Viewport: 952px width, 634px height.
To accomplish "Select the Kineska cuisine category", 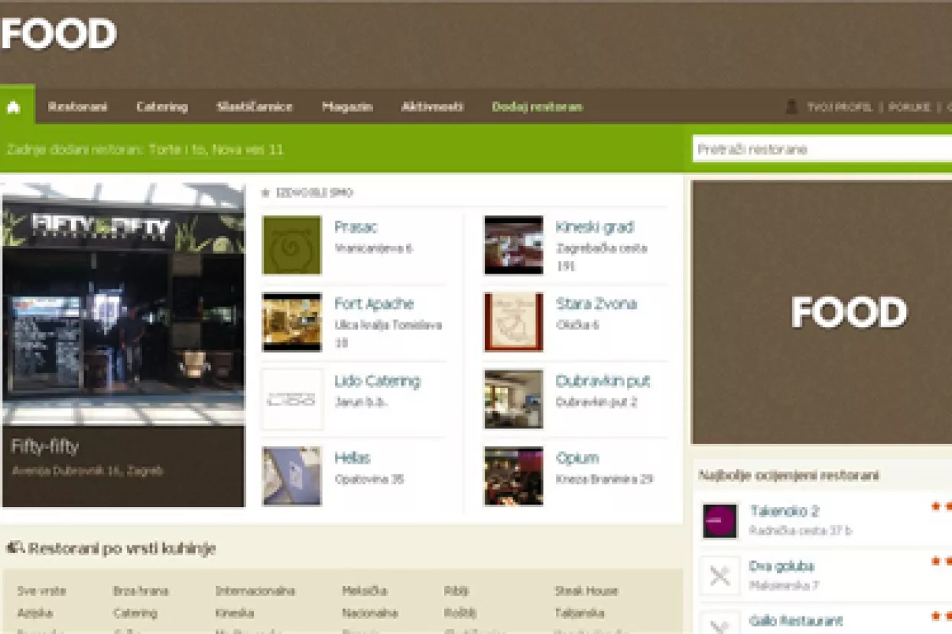I will (x=234, y=613).
